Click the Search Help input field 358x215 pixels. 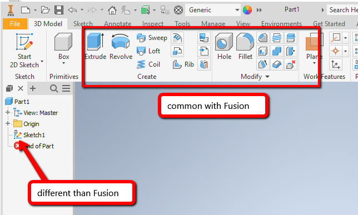(342, 10)
